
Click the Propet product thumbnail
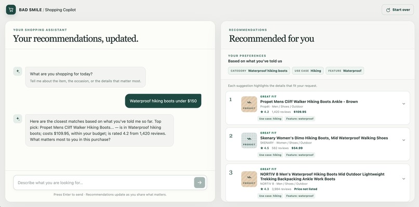pos(249,105)
